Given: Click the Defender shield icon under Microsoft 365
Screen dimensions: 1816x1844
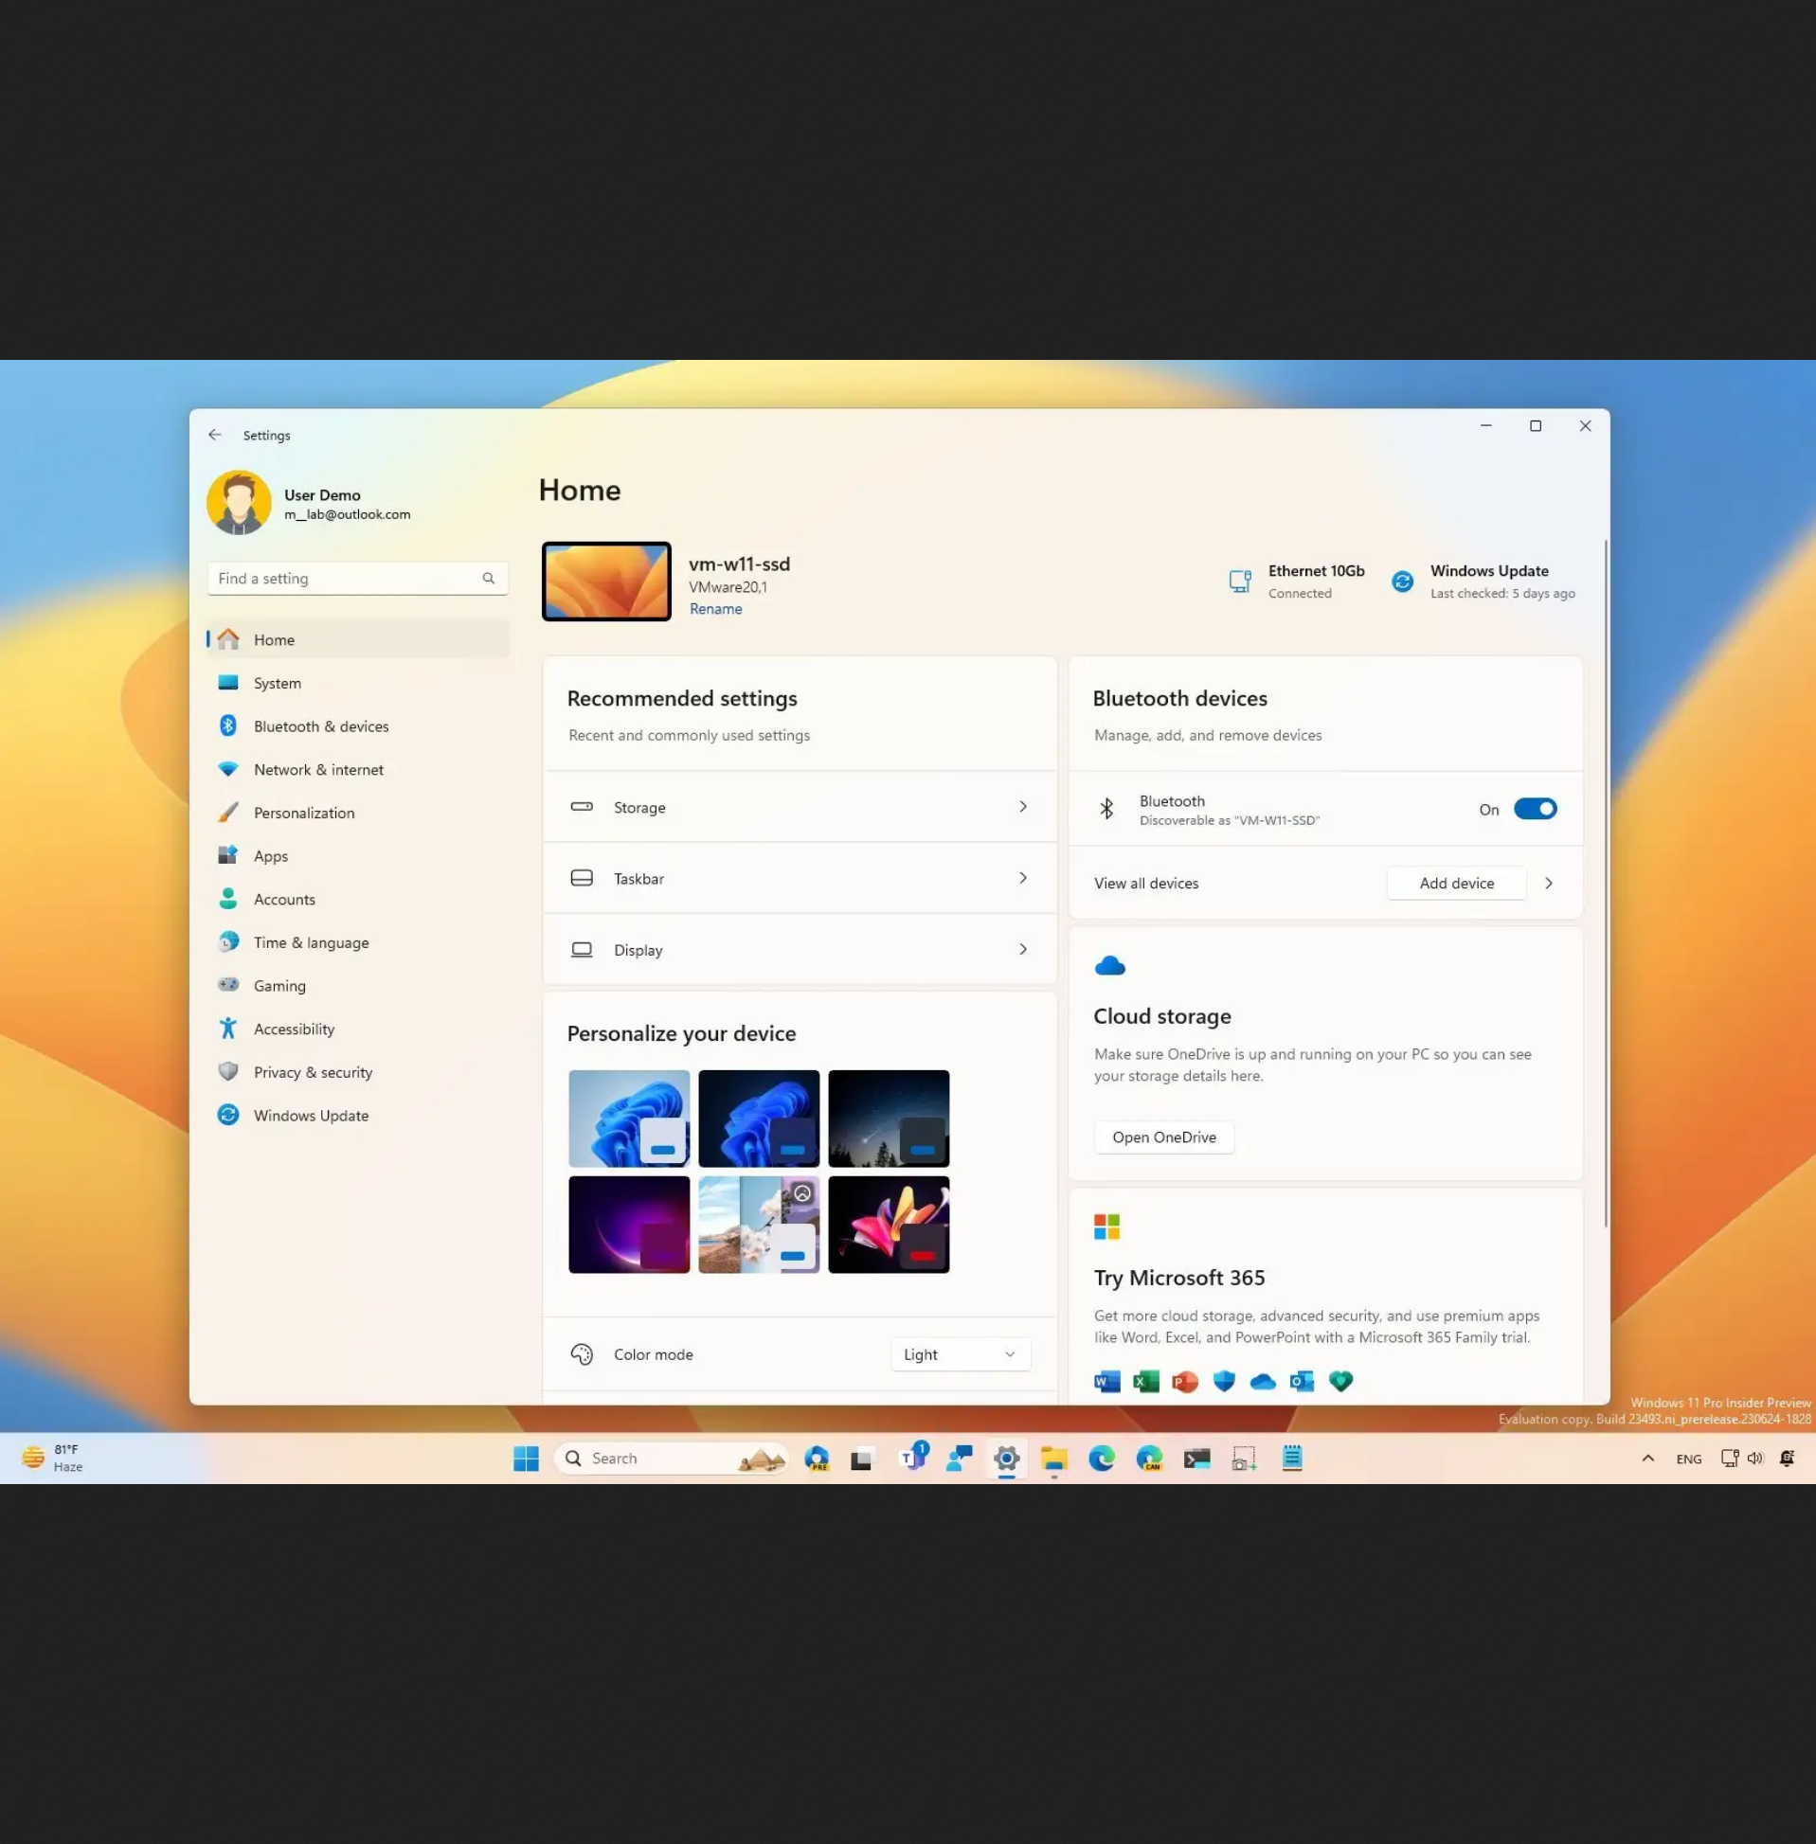Looking at the screenshot, I should [1224, 1381].
